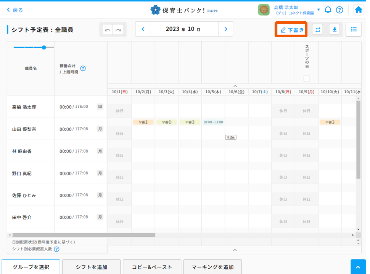
Task: Go to the next month
Action: tap(225, 29)
